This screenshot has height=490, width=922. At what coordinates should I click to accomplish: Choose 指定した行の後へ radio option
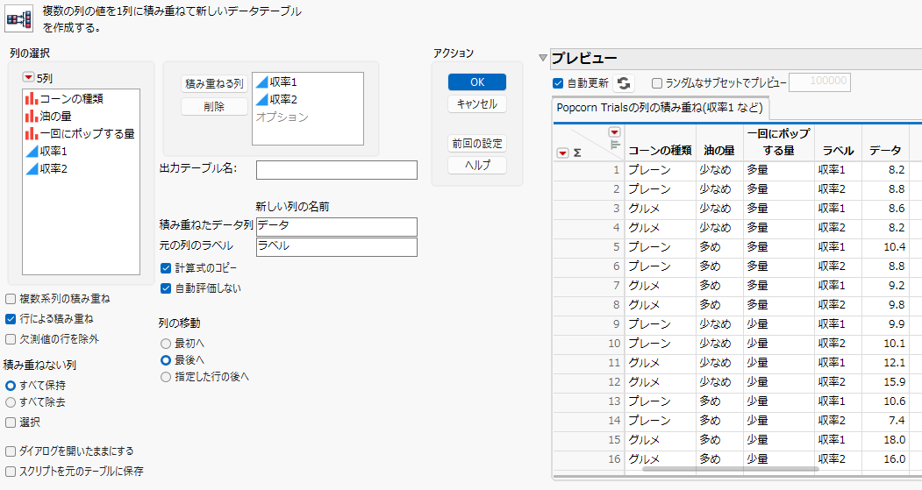click(x=166, y=377)
